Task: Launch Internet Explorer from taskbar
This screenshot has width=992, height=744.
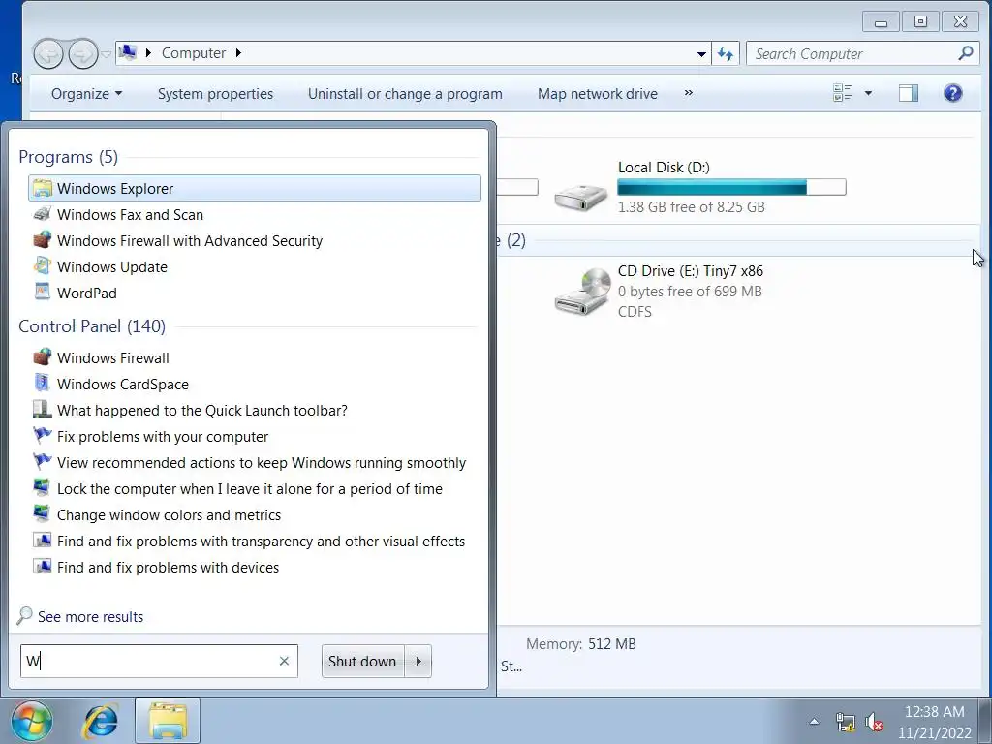Action: click(101, 721)
